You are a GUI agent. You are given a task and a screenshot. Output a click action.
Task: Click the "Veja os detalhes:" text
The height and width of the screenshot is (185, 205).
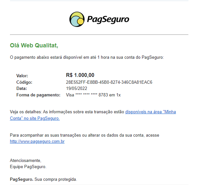point(26,112)
